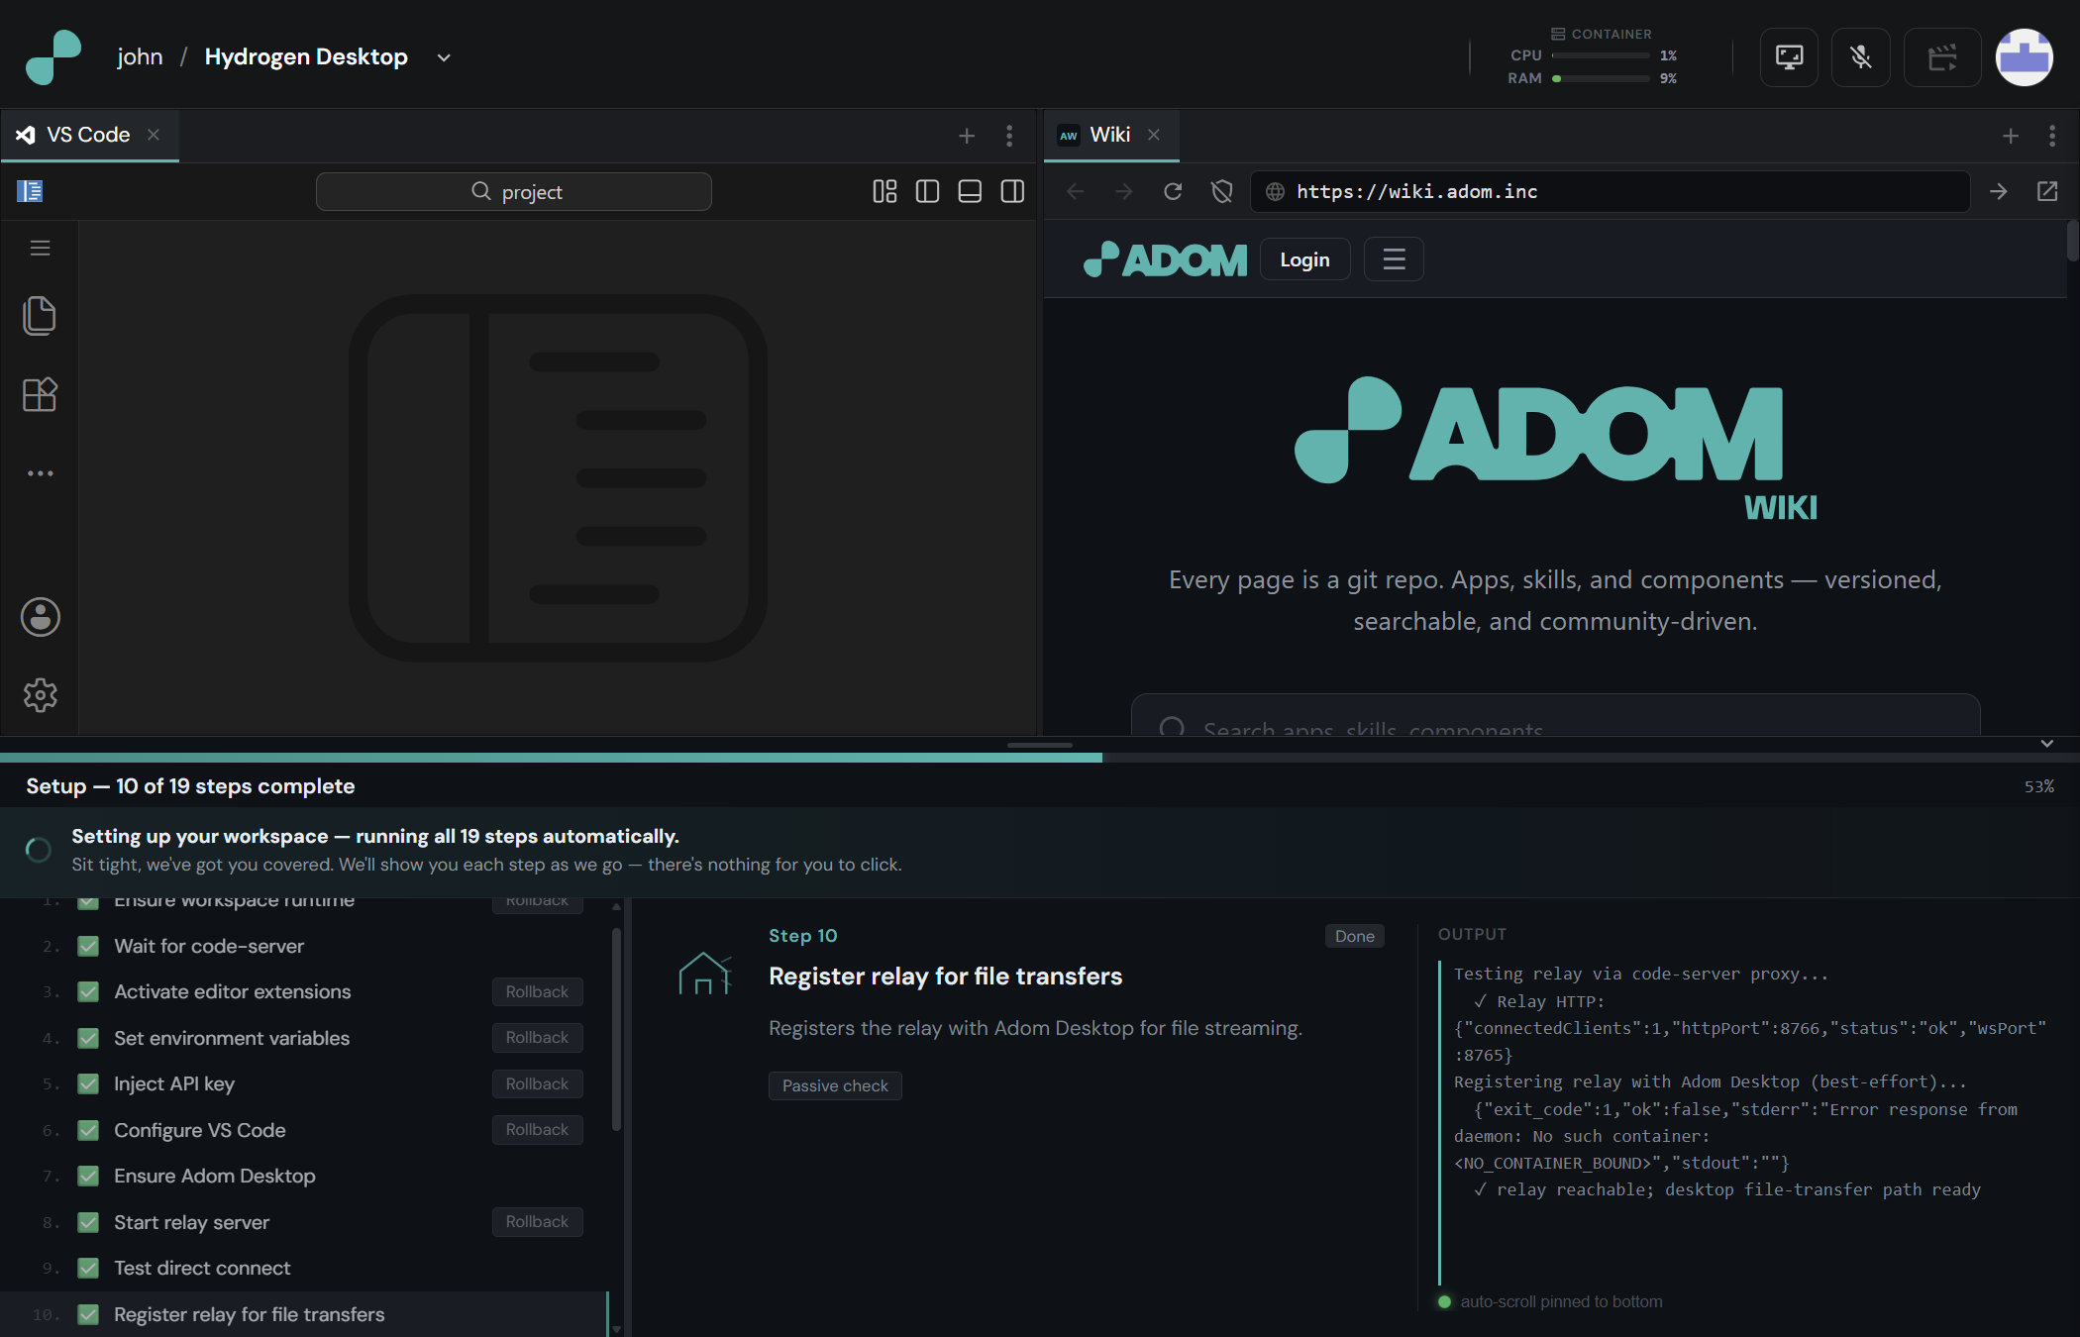Toggle checkbox for Test direct connect
This screenshot has width=2080, height=1337.
click(88, 1268)
